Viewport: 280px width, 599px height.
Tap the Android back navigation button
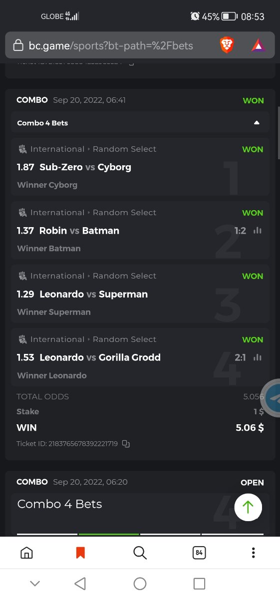80,584
